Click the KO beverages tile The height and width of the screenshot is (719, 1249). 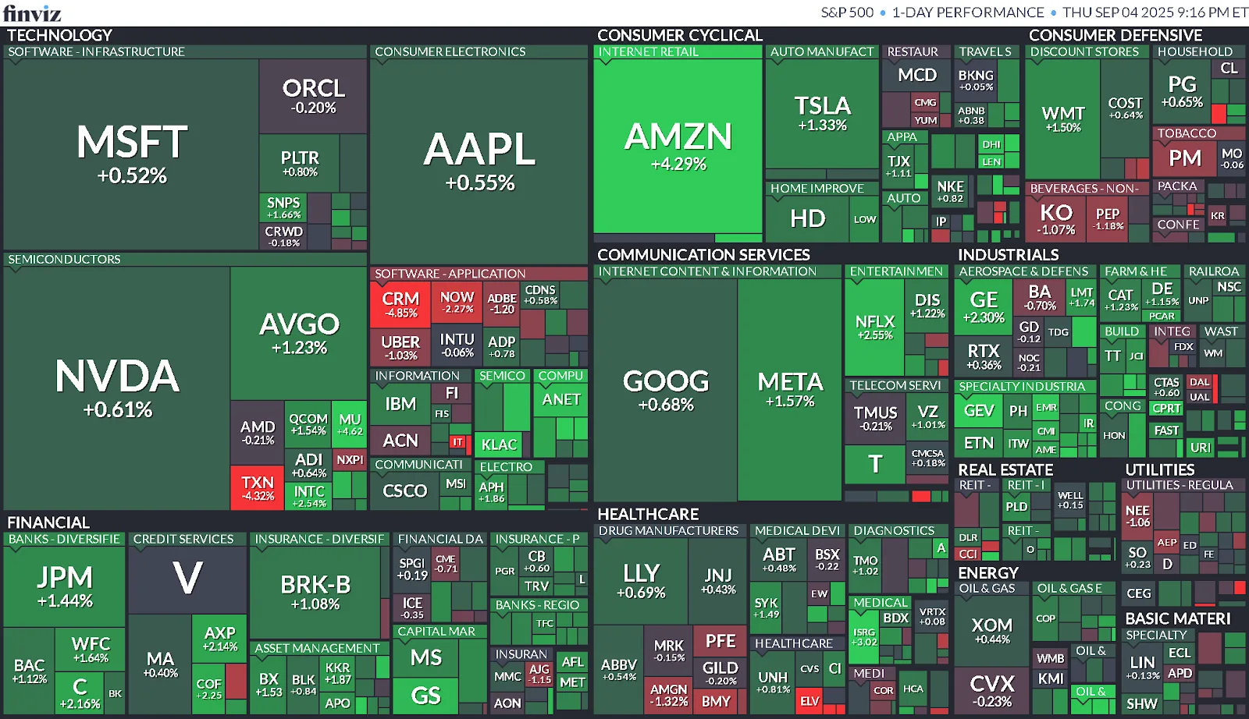point(1055,218)
